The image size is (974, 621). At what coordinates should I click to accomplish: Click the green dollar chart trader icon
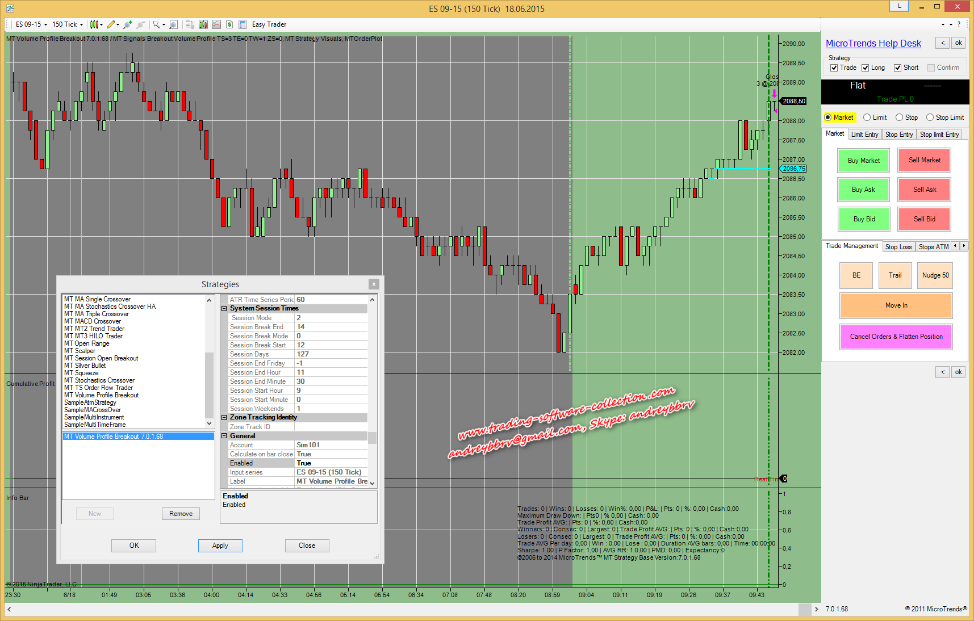coord(229,24)
